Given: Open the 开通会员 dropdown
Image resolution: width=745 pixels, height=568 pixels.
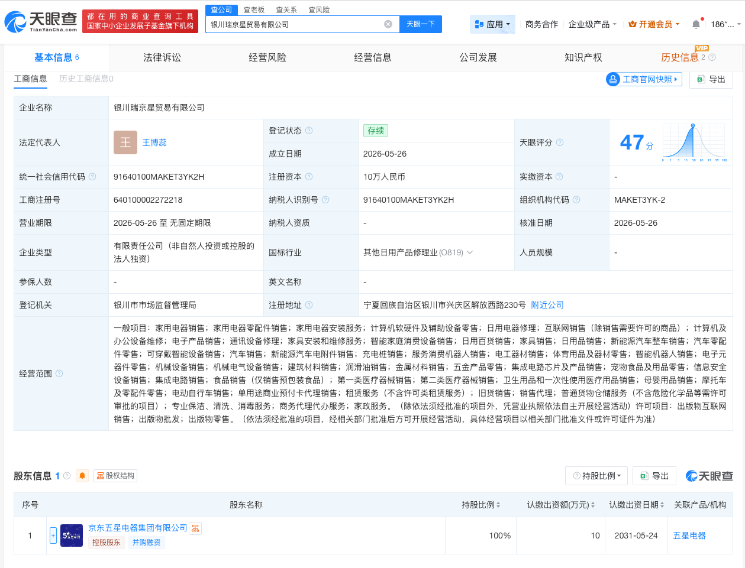Looking at the screenshot, I should (x=654, y=24).
